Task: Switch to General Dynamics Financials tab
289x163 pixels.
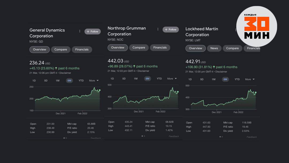Action: (82, 50)
